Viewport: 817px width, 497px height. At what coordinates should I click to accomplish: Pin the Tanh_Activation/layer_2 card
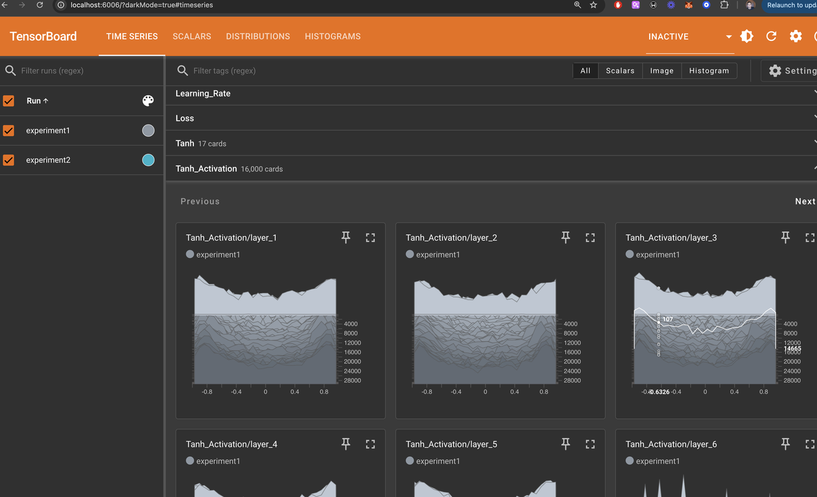tap(566, 238)
